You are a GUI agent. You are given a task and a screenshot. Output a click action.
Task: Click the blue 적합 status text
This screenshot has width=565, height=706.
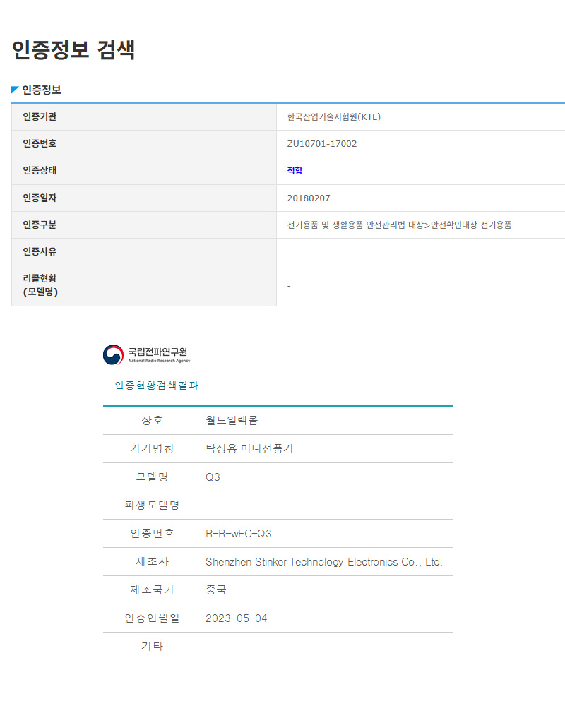point(295,171)
